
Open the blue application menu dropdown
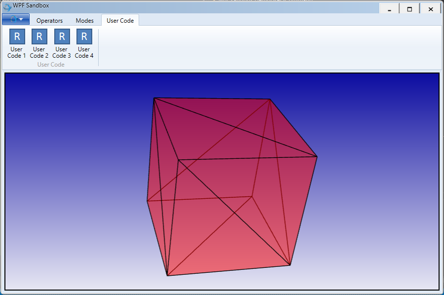pyautogui.click(x=16, y=19)
